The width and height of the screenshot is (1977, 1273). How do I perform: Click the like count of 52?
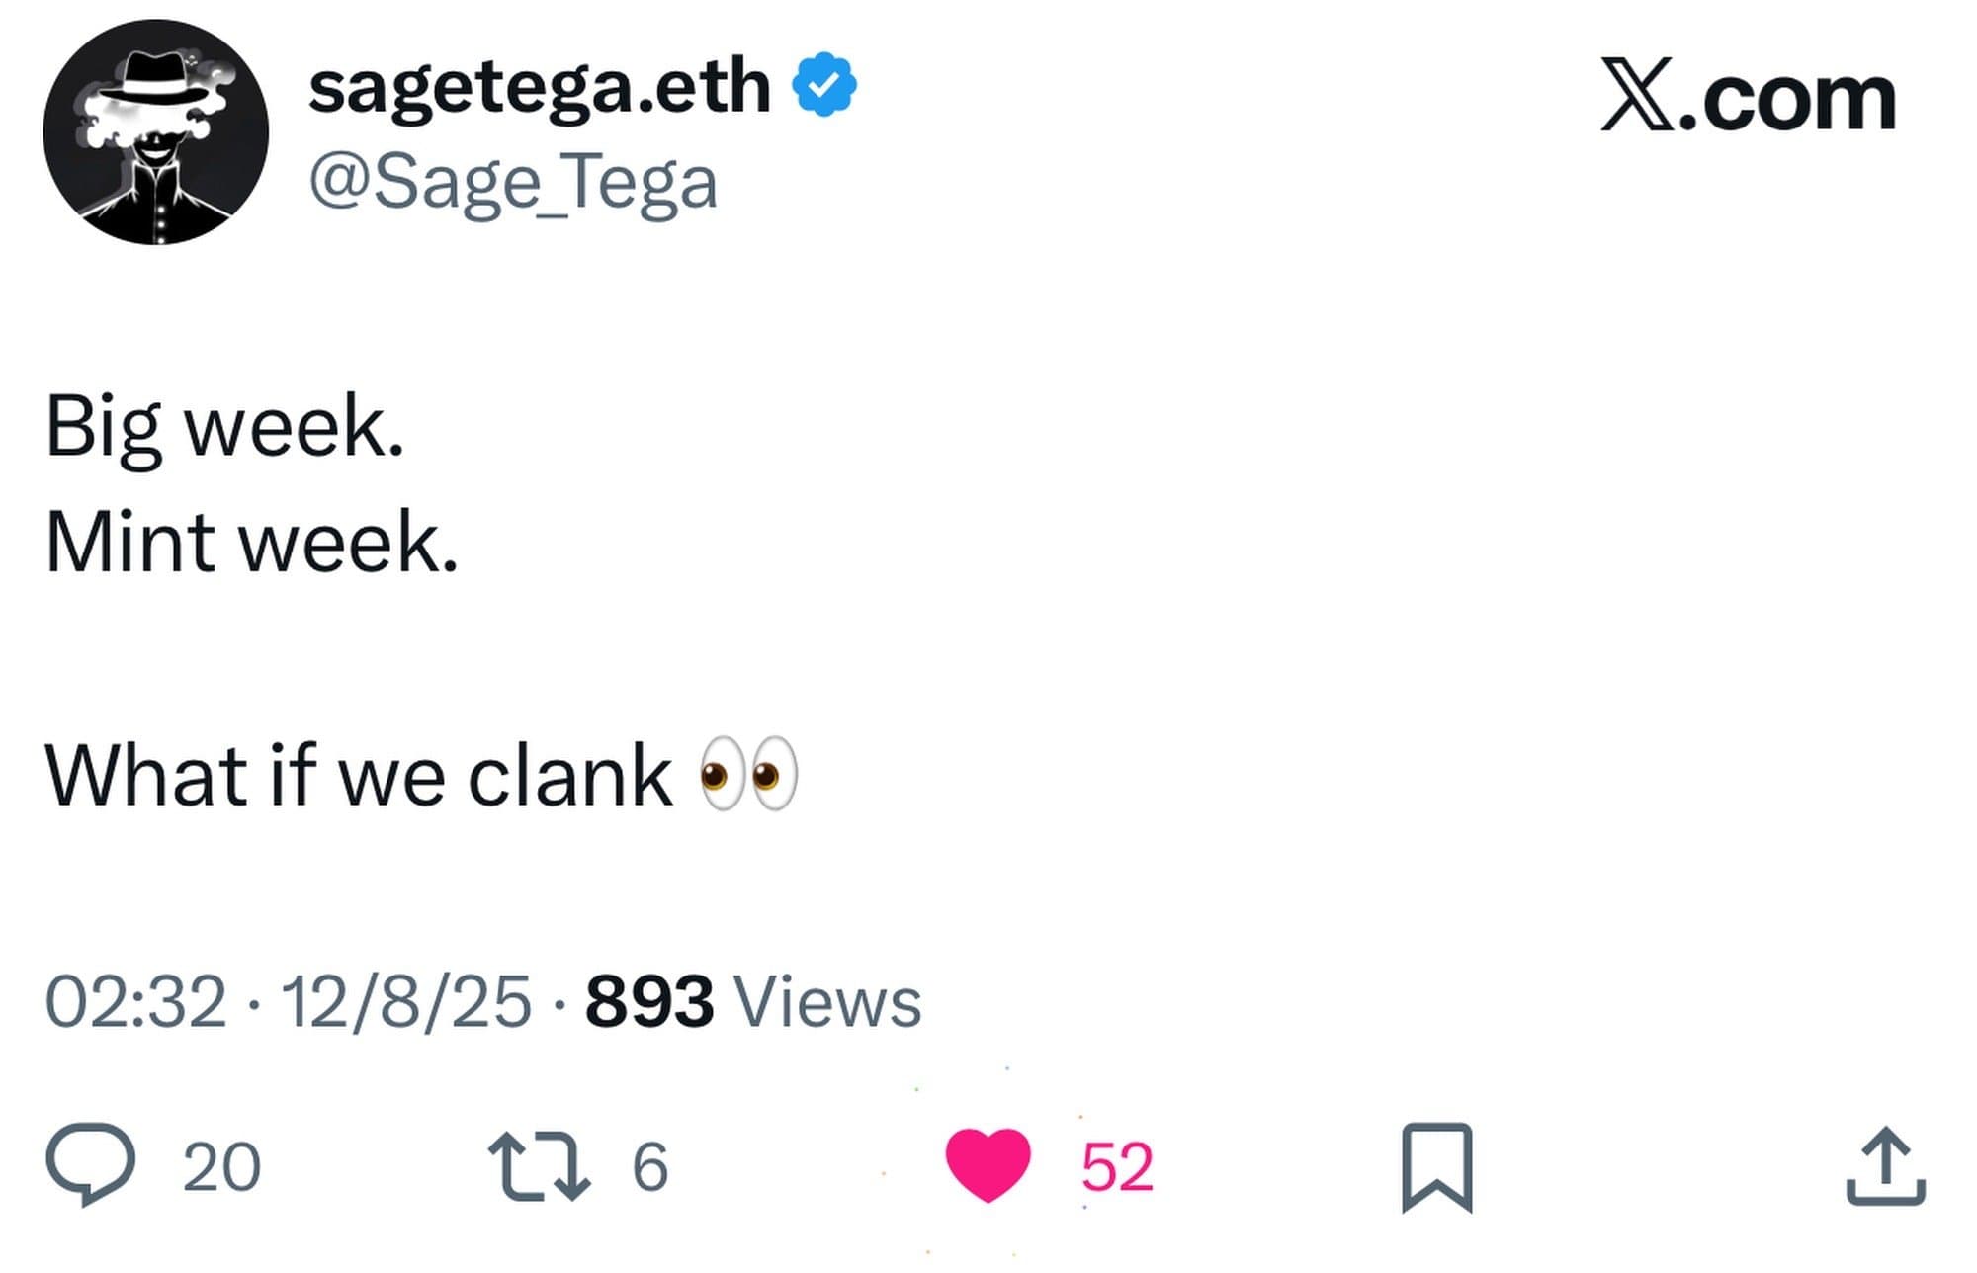[1117, 1167]
